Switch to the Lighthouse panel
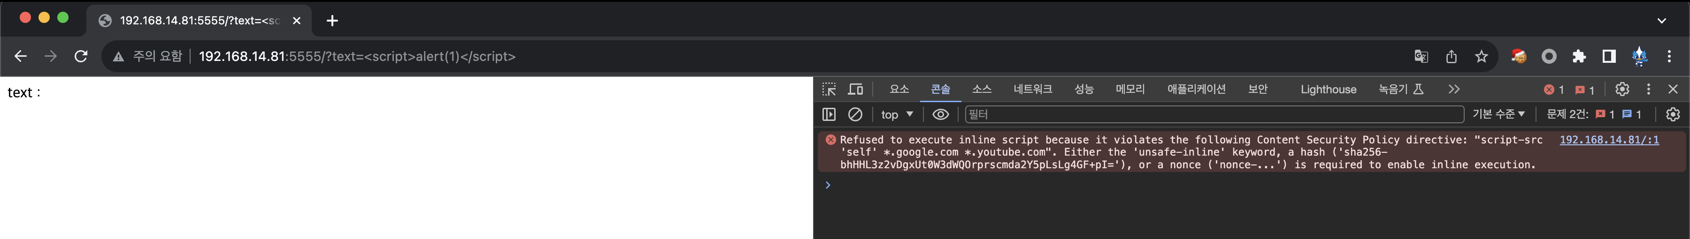The width and height of the screenshot is (1690, 239). pos(1329,89)
